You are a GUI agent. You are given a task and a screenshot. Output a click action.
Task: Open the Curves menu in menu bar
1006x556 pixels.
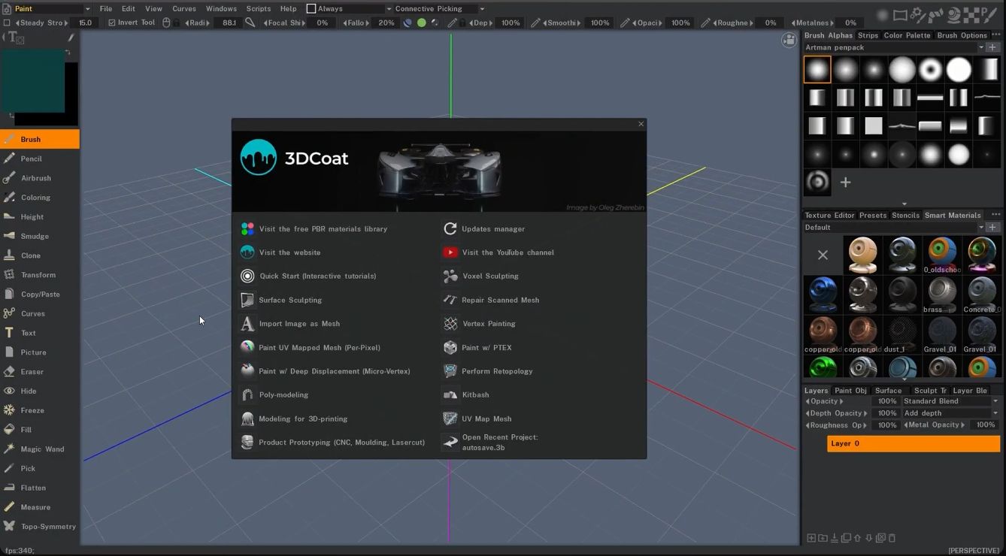(184, 9)
